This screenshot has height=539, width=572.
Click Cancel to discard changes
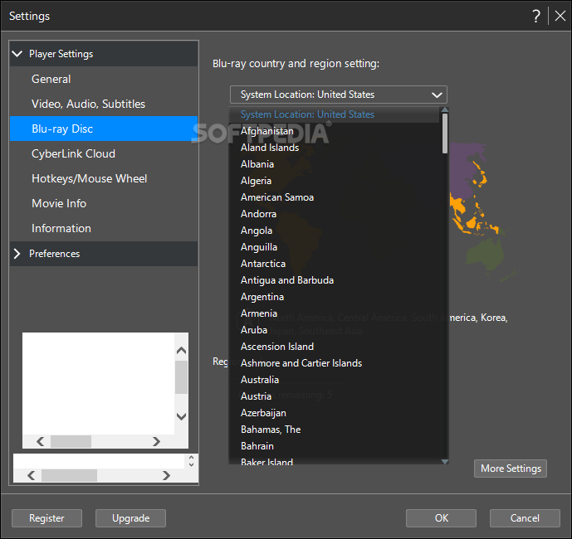tap(525, 518)
